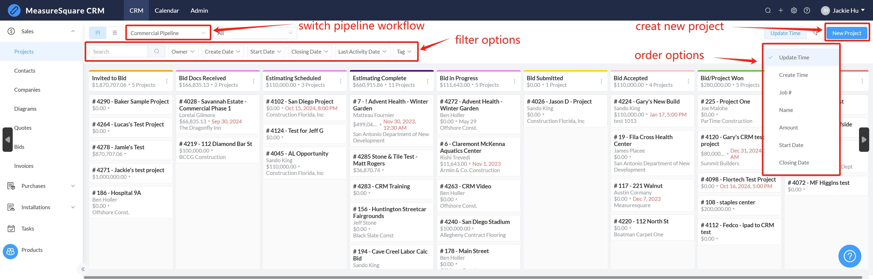This screenshot has width=873, height=279.
Task: Click the Search input field
Action: tap(118, 51)
